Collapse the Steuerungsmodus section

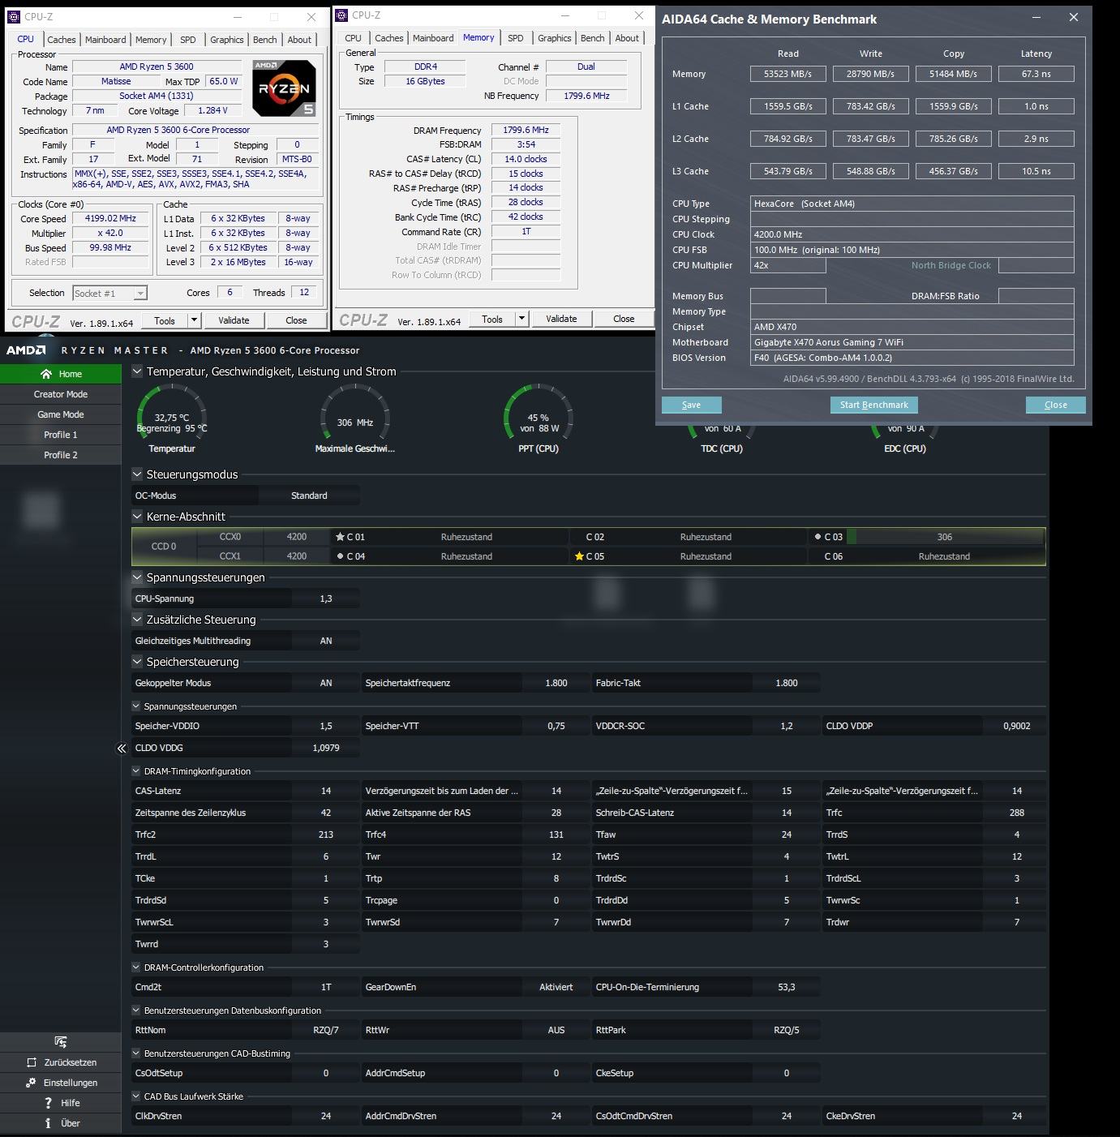137,474
